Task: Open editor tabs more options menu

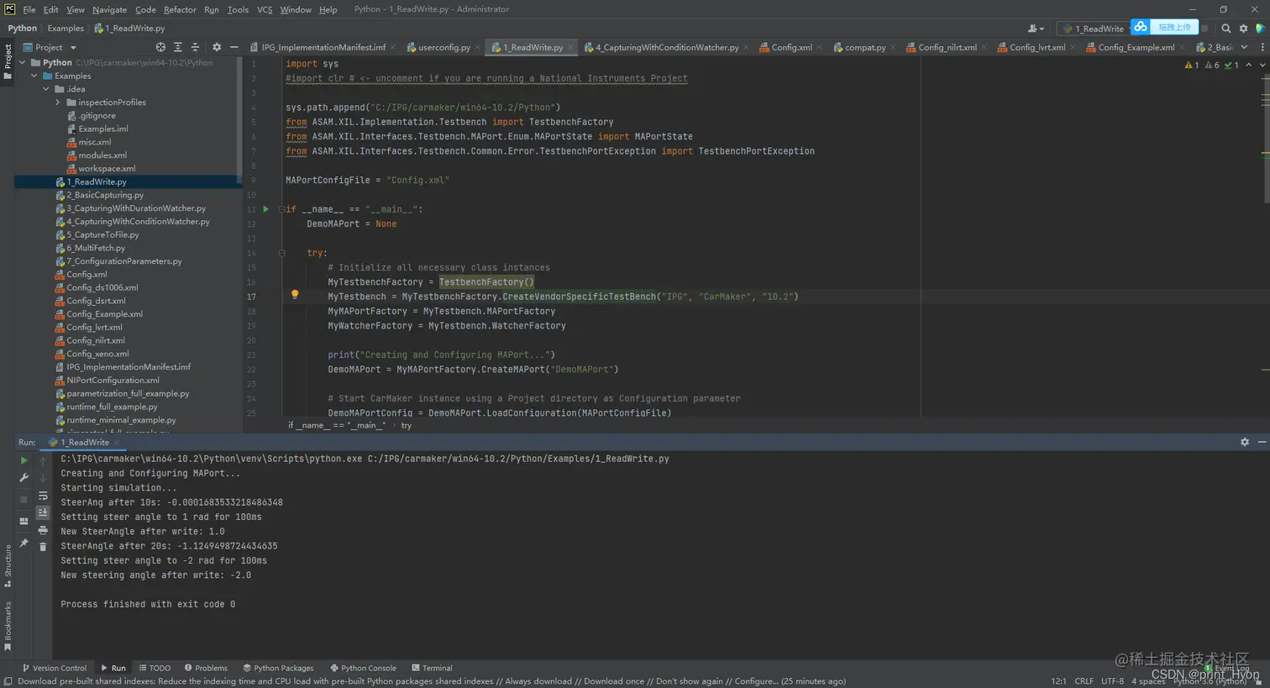Action: point(1262,47)
